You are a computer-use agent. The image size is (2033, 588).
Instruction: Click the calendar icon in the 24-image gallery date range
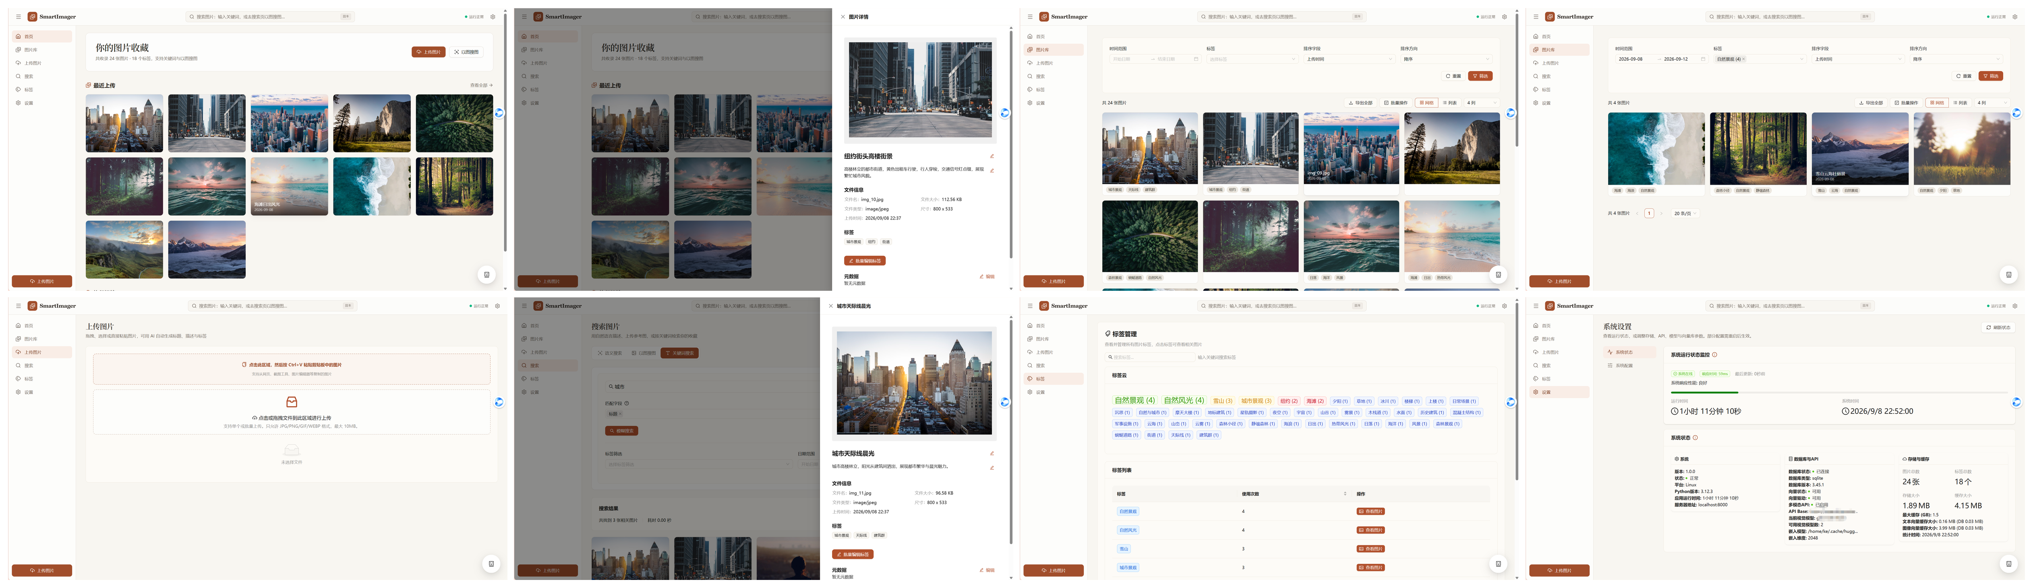tap(1196, 59)
